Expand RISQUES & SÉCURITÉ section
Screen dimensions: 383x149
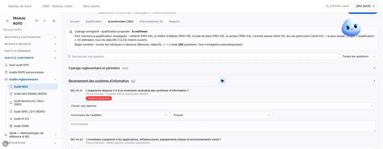pyautogui.click(x=55, y=44)
